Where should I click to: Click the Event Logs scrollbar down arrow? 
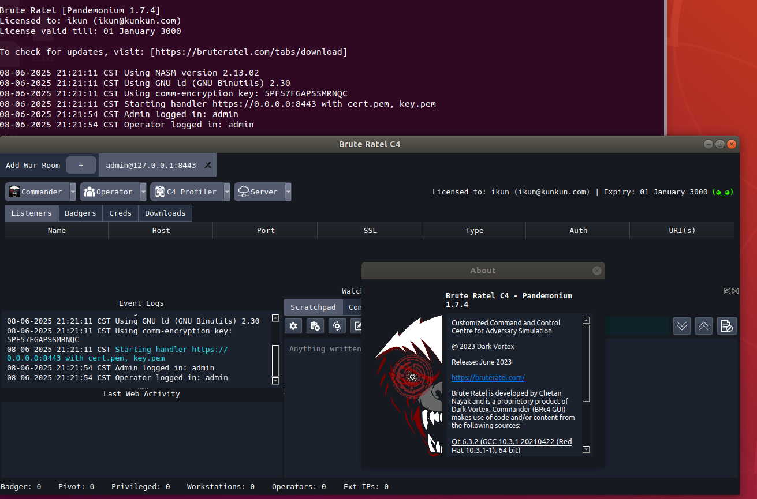[x=275, y=381]
